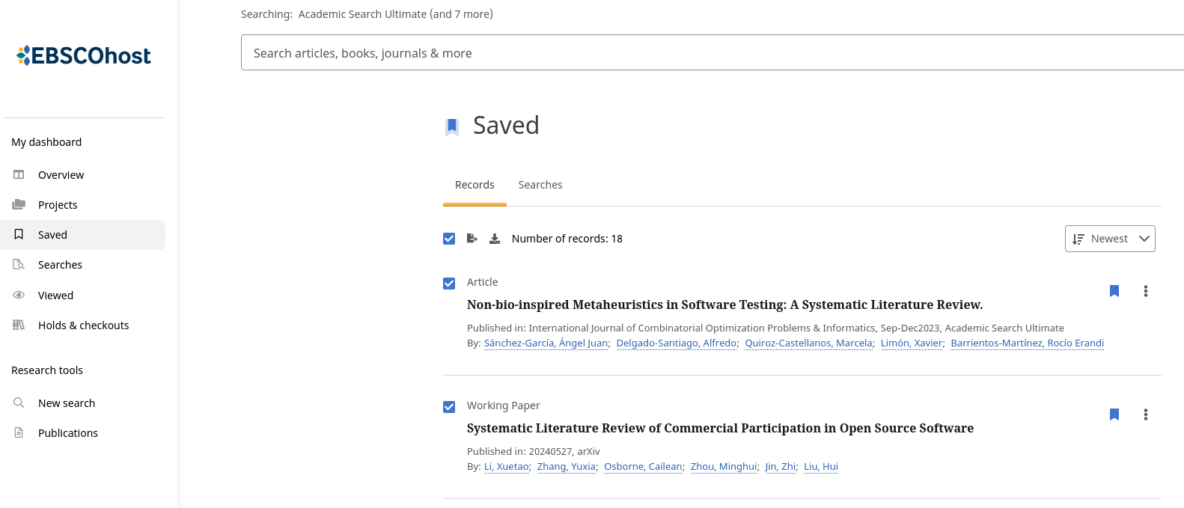
Task: Click the add-to-project icon beside download
Action: pyautogui.click(x=472, y=239)
